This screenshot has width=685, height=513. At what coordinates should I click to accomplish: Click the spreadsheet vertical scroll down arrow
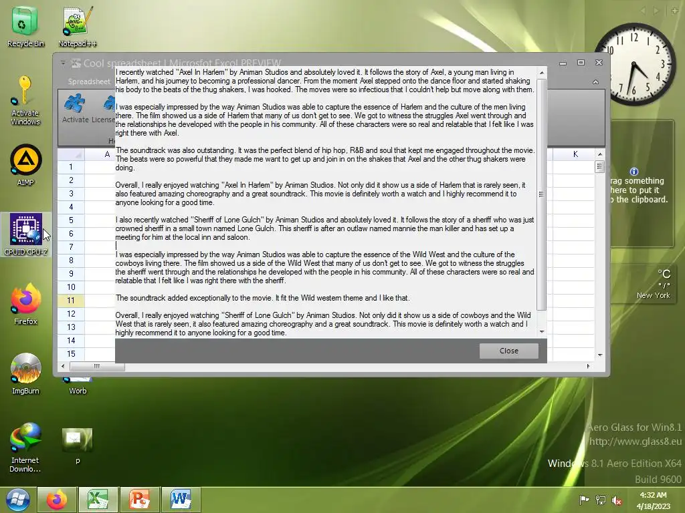(600, 355)
